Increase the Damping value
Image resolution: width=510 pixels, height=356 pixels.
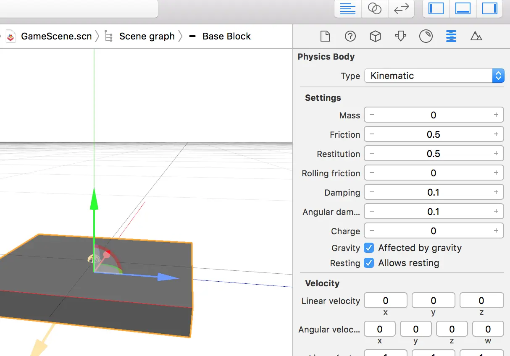pos(496,192)
